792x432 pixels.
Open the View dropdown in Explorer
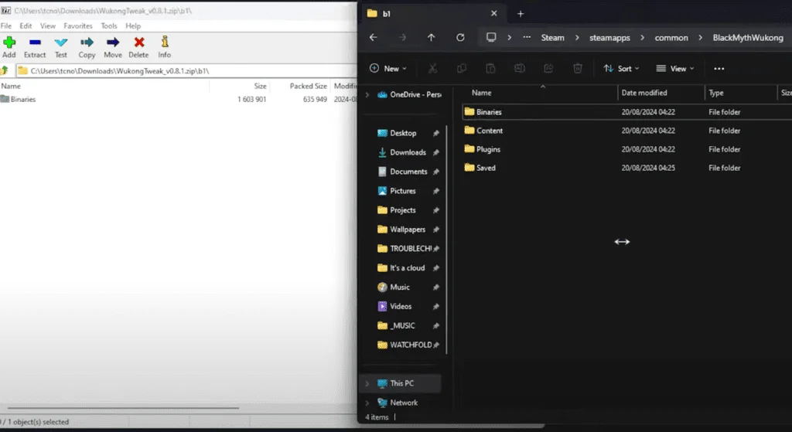(x=675, y=68)
